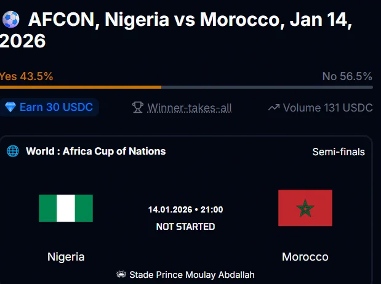Click the gray No portion of bar
The width and height of the screenshot is (381, 284).
[x=267, y=87]
